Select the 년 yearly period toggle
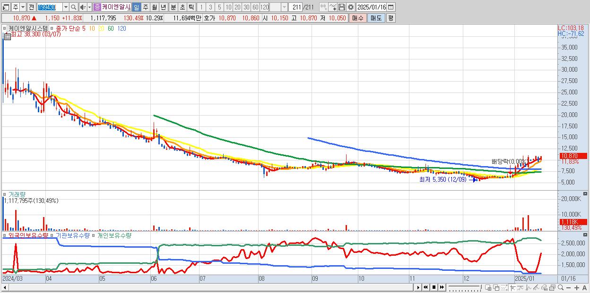This screenshot has height=293, width=590. tap(163, 7)
